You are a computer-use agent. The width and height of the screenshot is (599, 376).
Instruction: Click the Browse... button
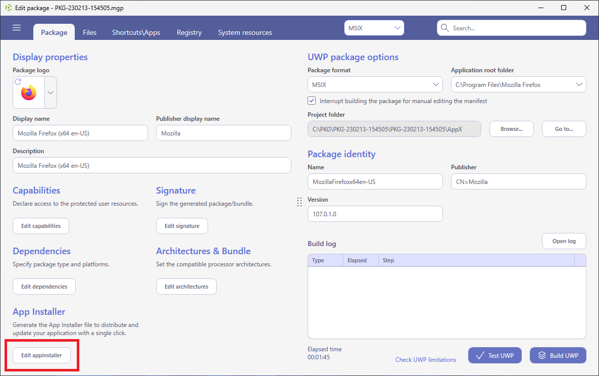[x=512, y=129]
